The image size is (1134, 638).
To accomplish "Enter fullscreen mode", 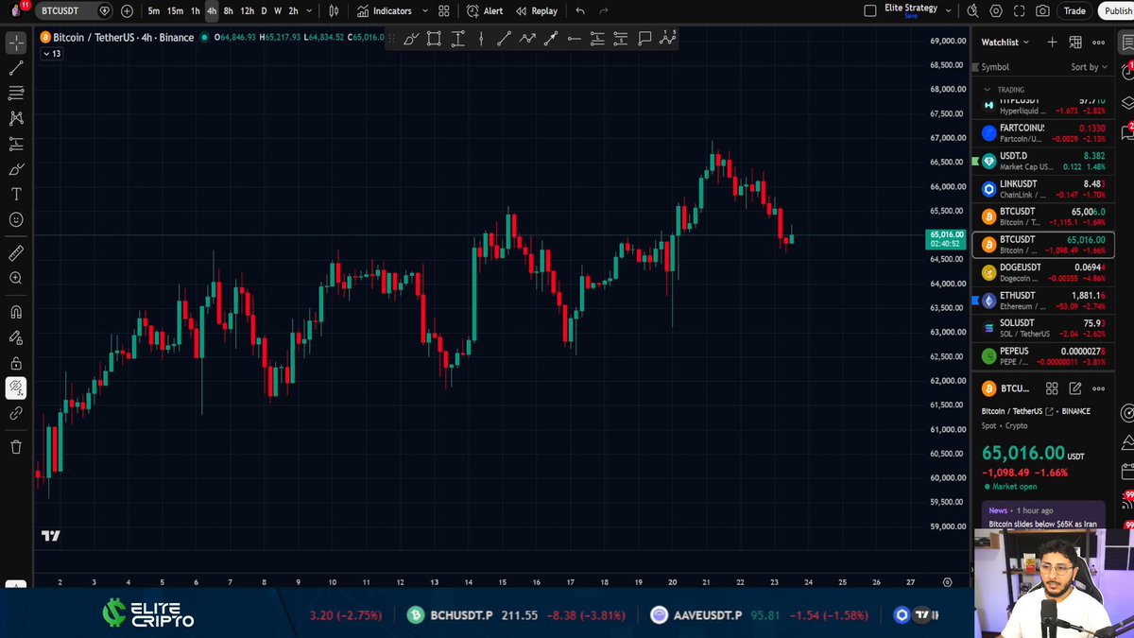I will (x=1019, y=11).
